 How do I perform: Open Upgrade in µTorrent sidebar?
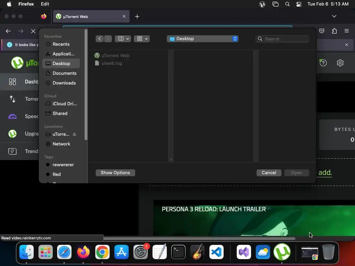click(x=19, y=134)
